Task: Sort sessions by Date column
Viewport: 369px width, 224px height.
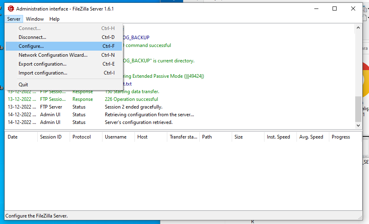Action: point(21,137)
